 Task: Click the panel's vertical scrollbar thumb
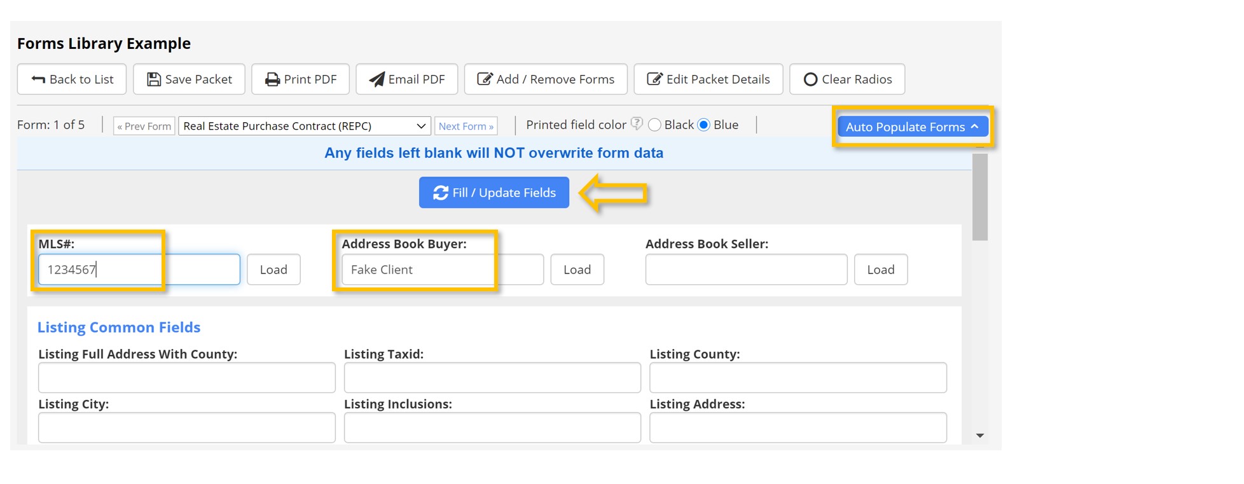(980, 197)
